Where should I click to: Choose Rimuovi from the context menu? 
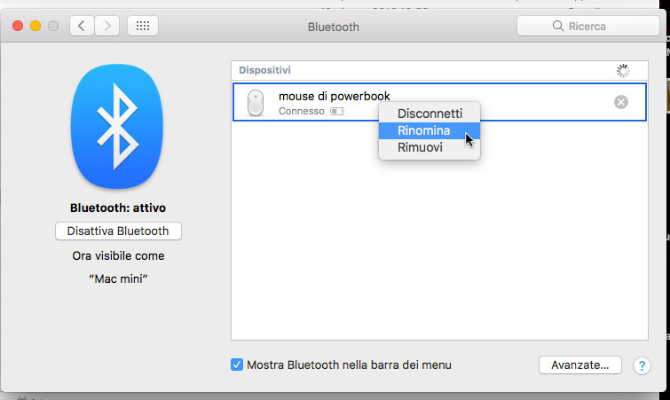[430, 148]
